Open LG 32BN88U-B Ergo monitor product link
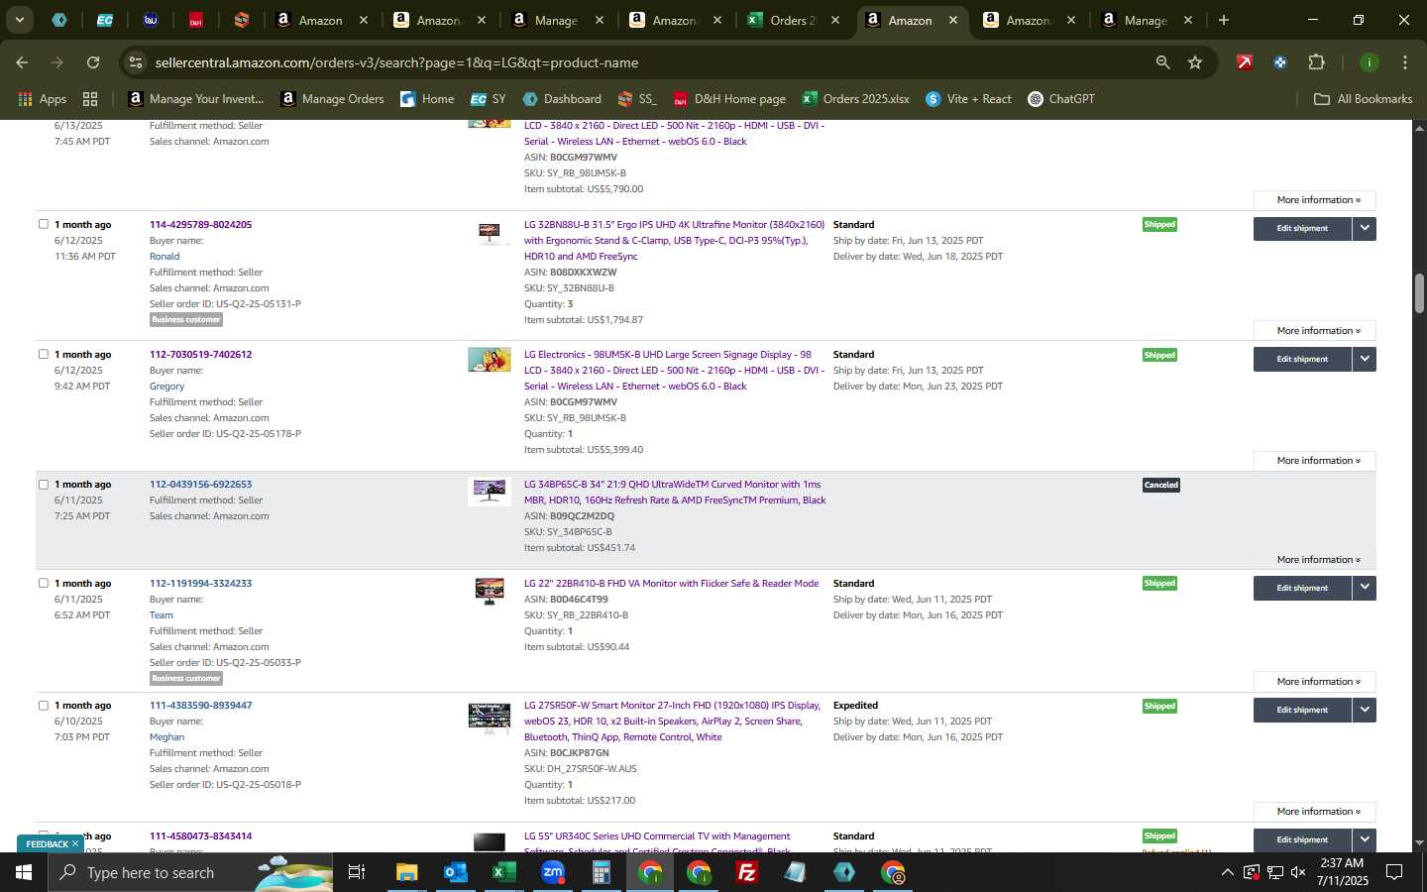 pos(674,240)
